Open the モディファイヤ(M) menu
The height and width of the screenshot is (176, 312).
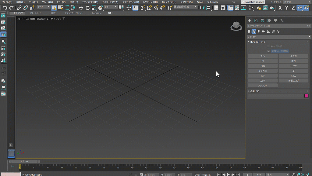click(x=90, y=2)
